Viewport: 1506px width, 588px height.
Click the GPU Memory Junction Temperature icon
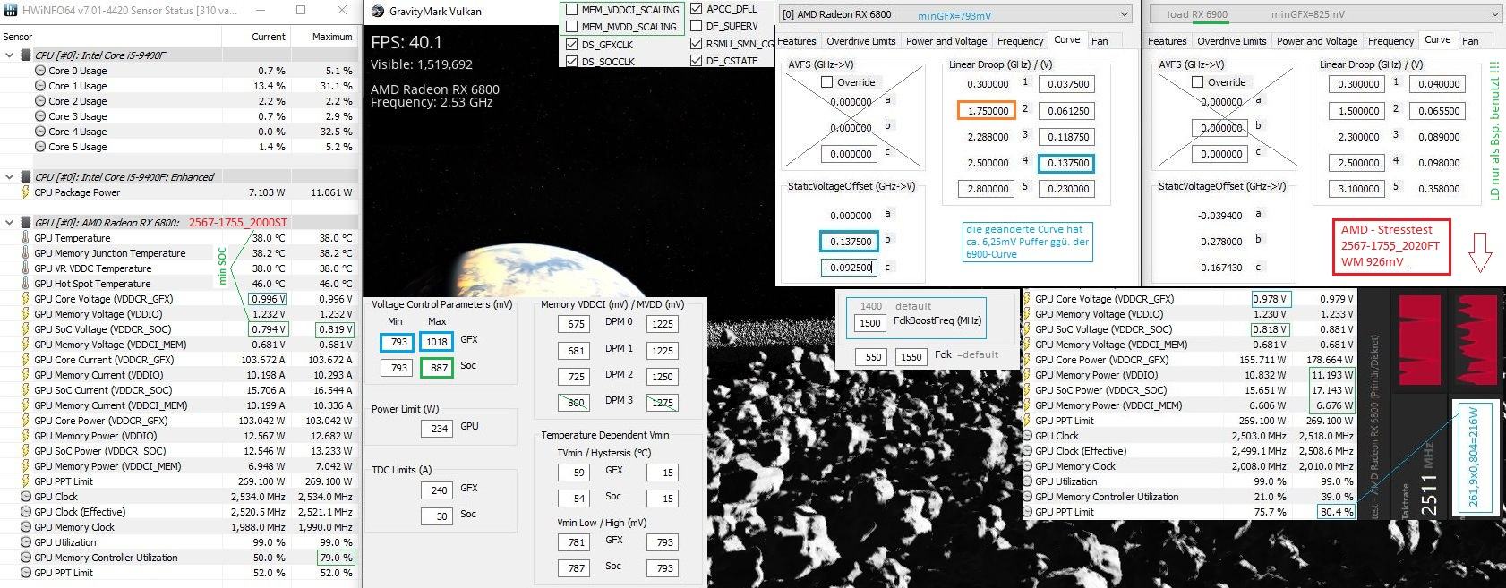pos(26,253)
